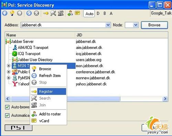This screenshot has width=172, height=136.
Task: Select D protocol mode
Action: [98, 13]
